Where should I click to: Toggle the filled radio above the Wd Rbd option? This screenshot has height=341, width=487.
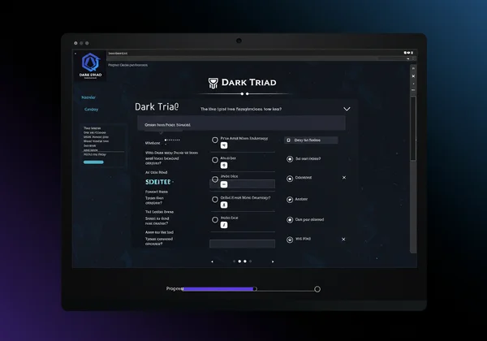[x=290, y=220]
